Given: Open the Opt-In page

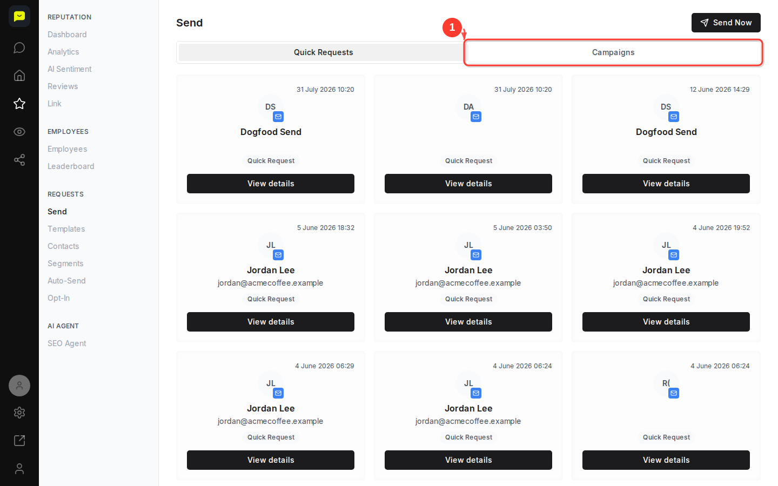Looking at the screenshot, I should point(58,298).
